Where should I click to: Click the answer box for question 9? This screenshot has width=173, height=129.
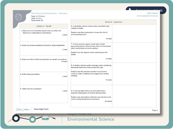(x=134, y=96)
